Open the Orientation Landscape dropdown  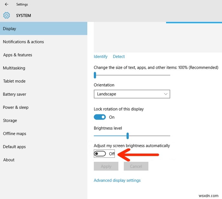click(132, 94)
